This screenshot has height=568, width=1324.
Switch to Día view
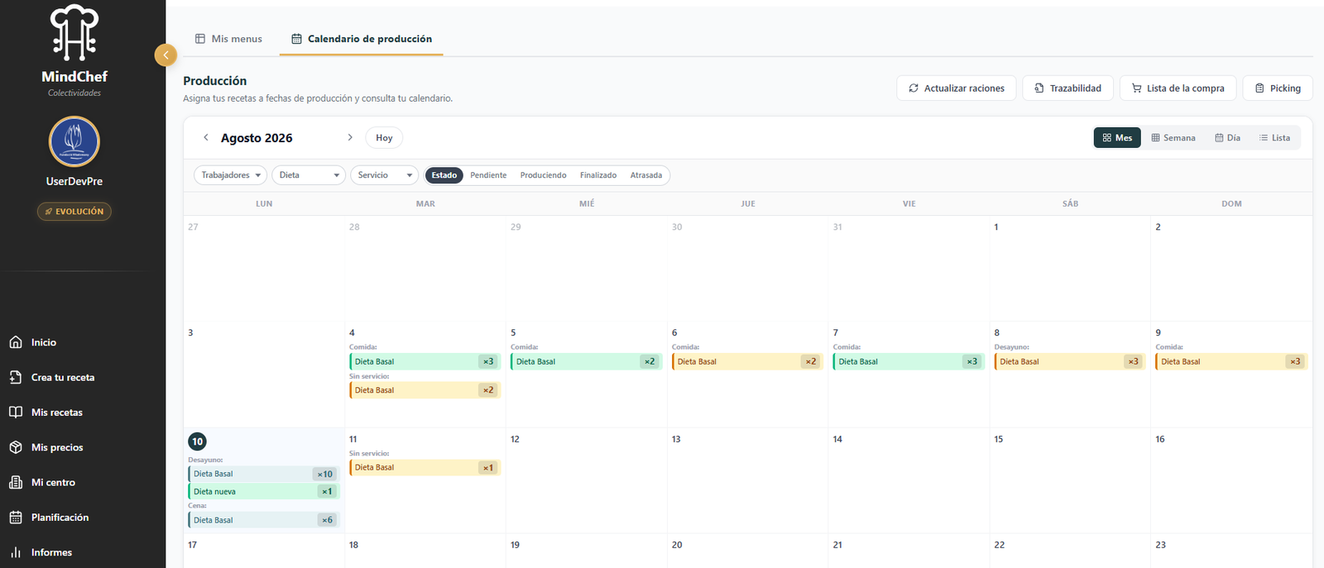click(1227, 138)
